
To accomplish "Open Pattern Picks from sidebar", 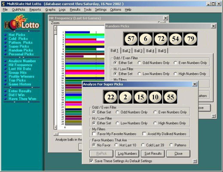I will point(21,43).
